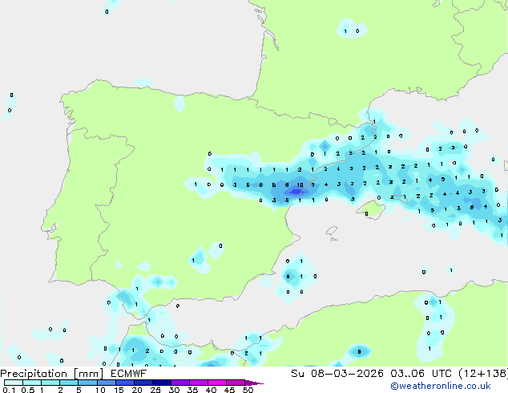Click the '0.1' legend scale label
The width and height of the screenshot is (508, 393).
pyautogui.click(x=9, y=390)
